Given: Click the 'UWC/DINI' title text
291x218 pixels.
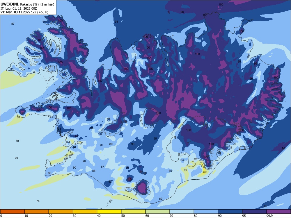Looking at the screenshot, I should (9, 4).
